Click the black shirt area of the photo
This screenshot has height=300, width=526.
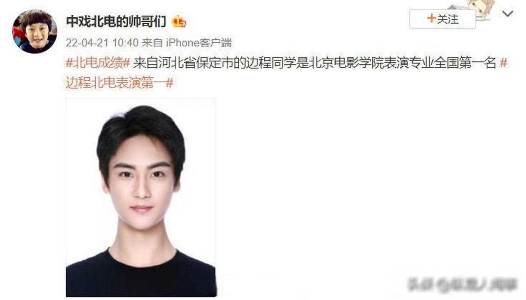tap(141, 275)
